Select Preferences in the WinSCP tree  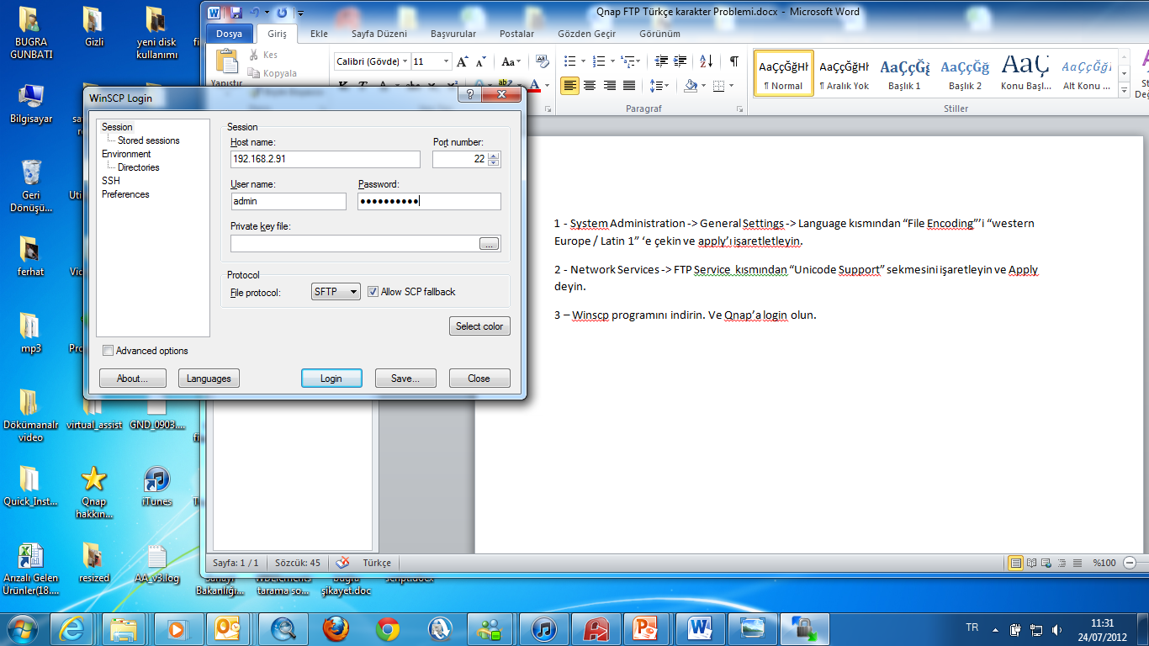125,194
